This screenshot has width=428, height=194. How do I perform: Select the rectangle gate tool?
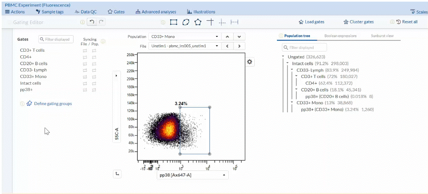pyautogui.click(x=174, y=22)
